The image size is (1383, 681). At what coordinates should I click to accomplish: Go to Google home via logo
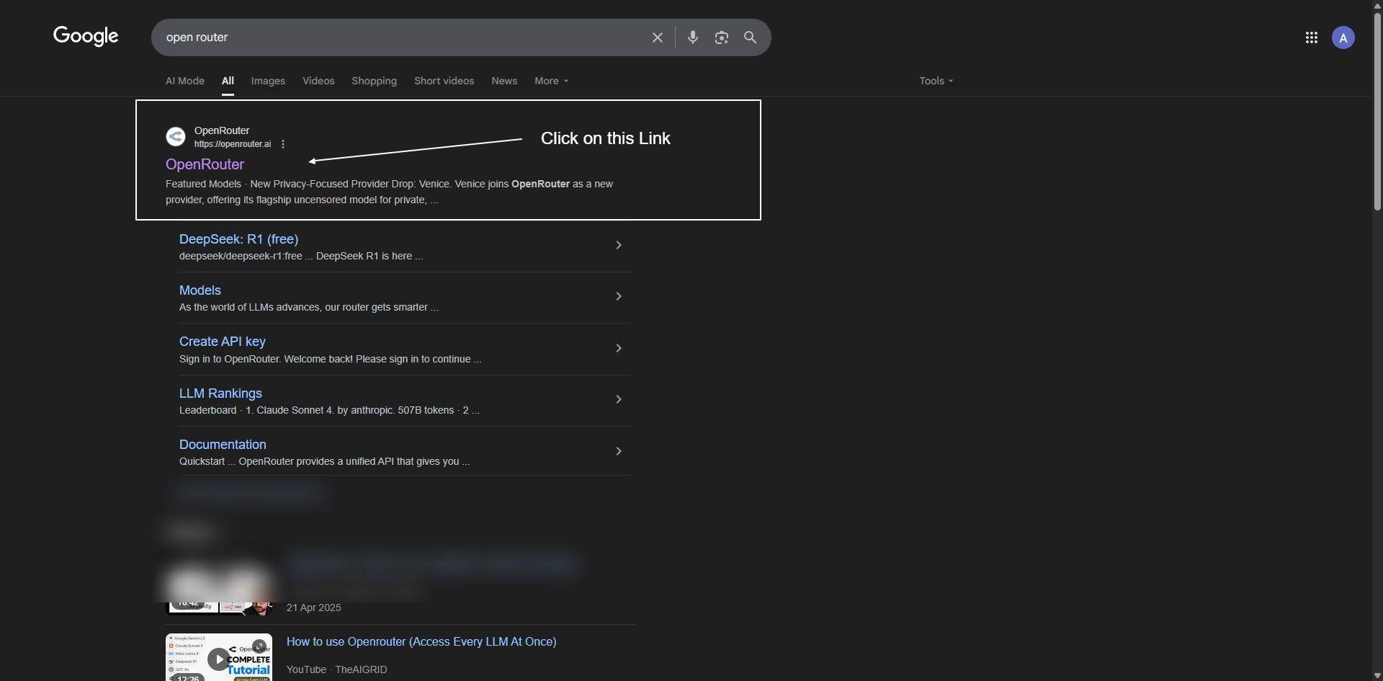pos(86,36)
